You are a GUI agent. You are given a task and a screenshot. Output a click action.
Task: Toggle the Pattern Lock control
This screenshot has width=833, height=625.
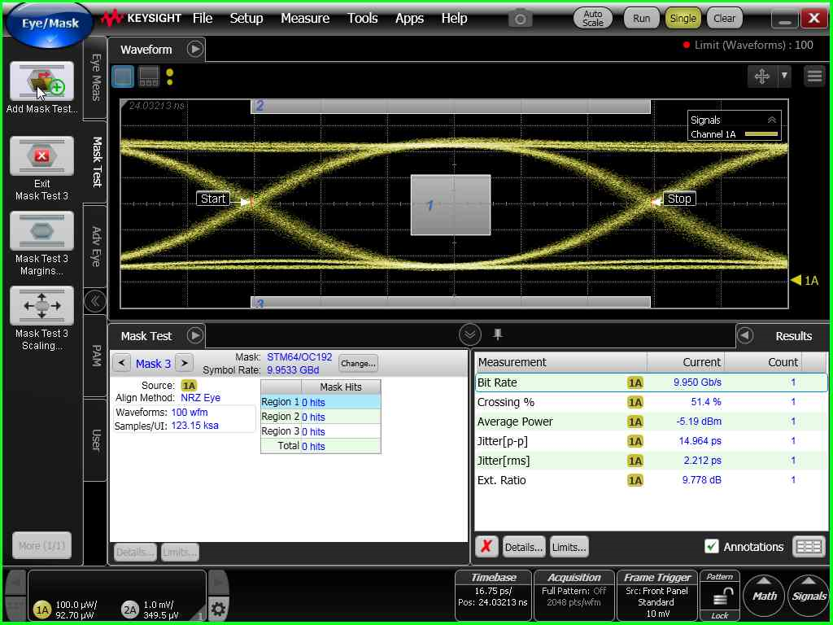[x=720, y=596]
